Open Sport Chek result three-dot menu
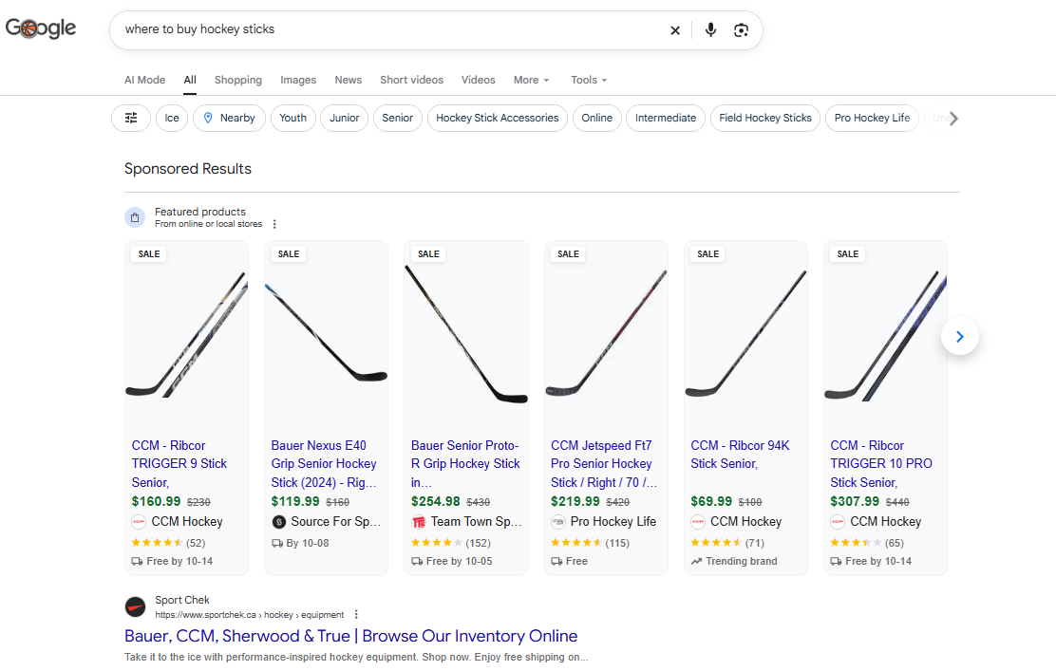This screenshot has height=671, width=1056. click(356, 614)
